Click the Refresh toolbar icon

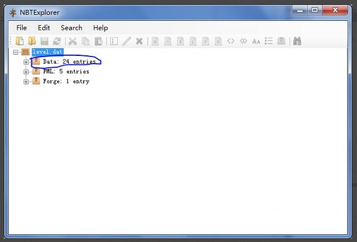coord(57,41)
